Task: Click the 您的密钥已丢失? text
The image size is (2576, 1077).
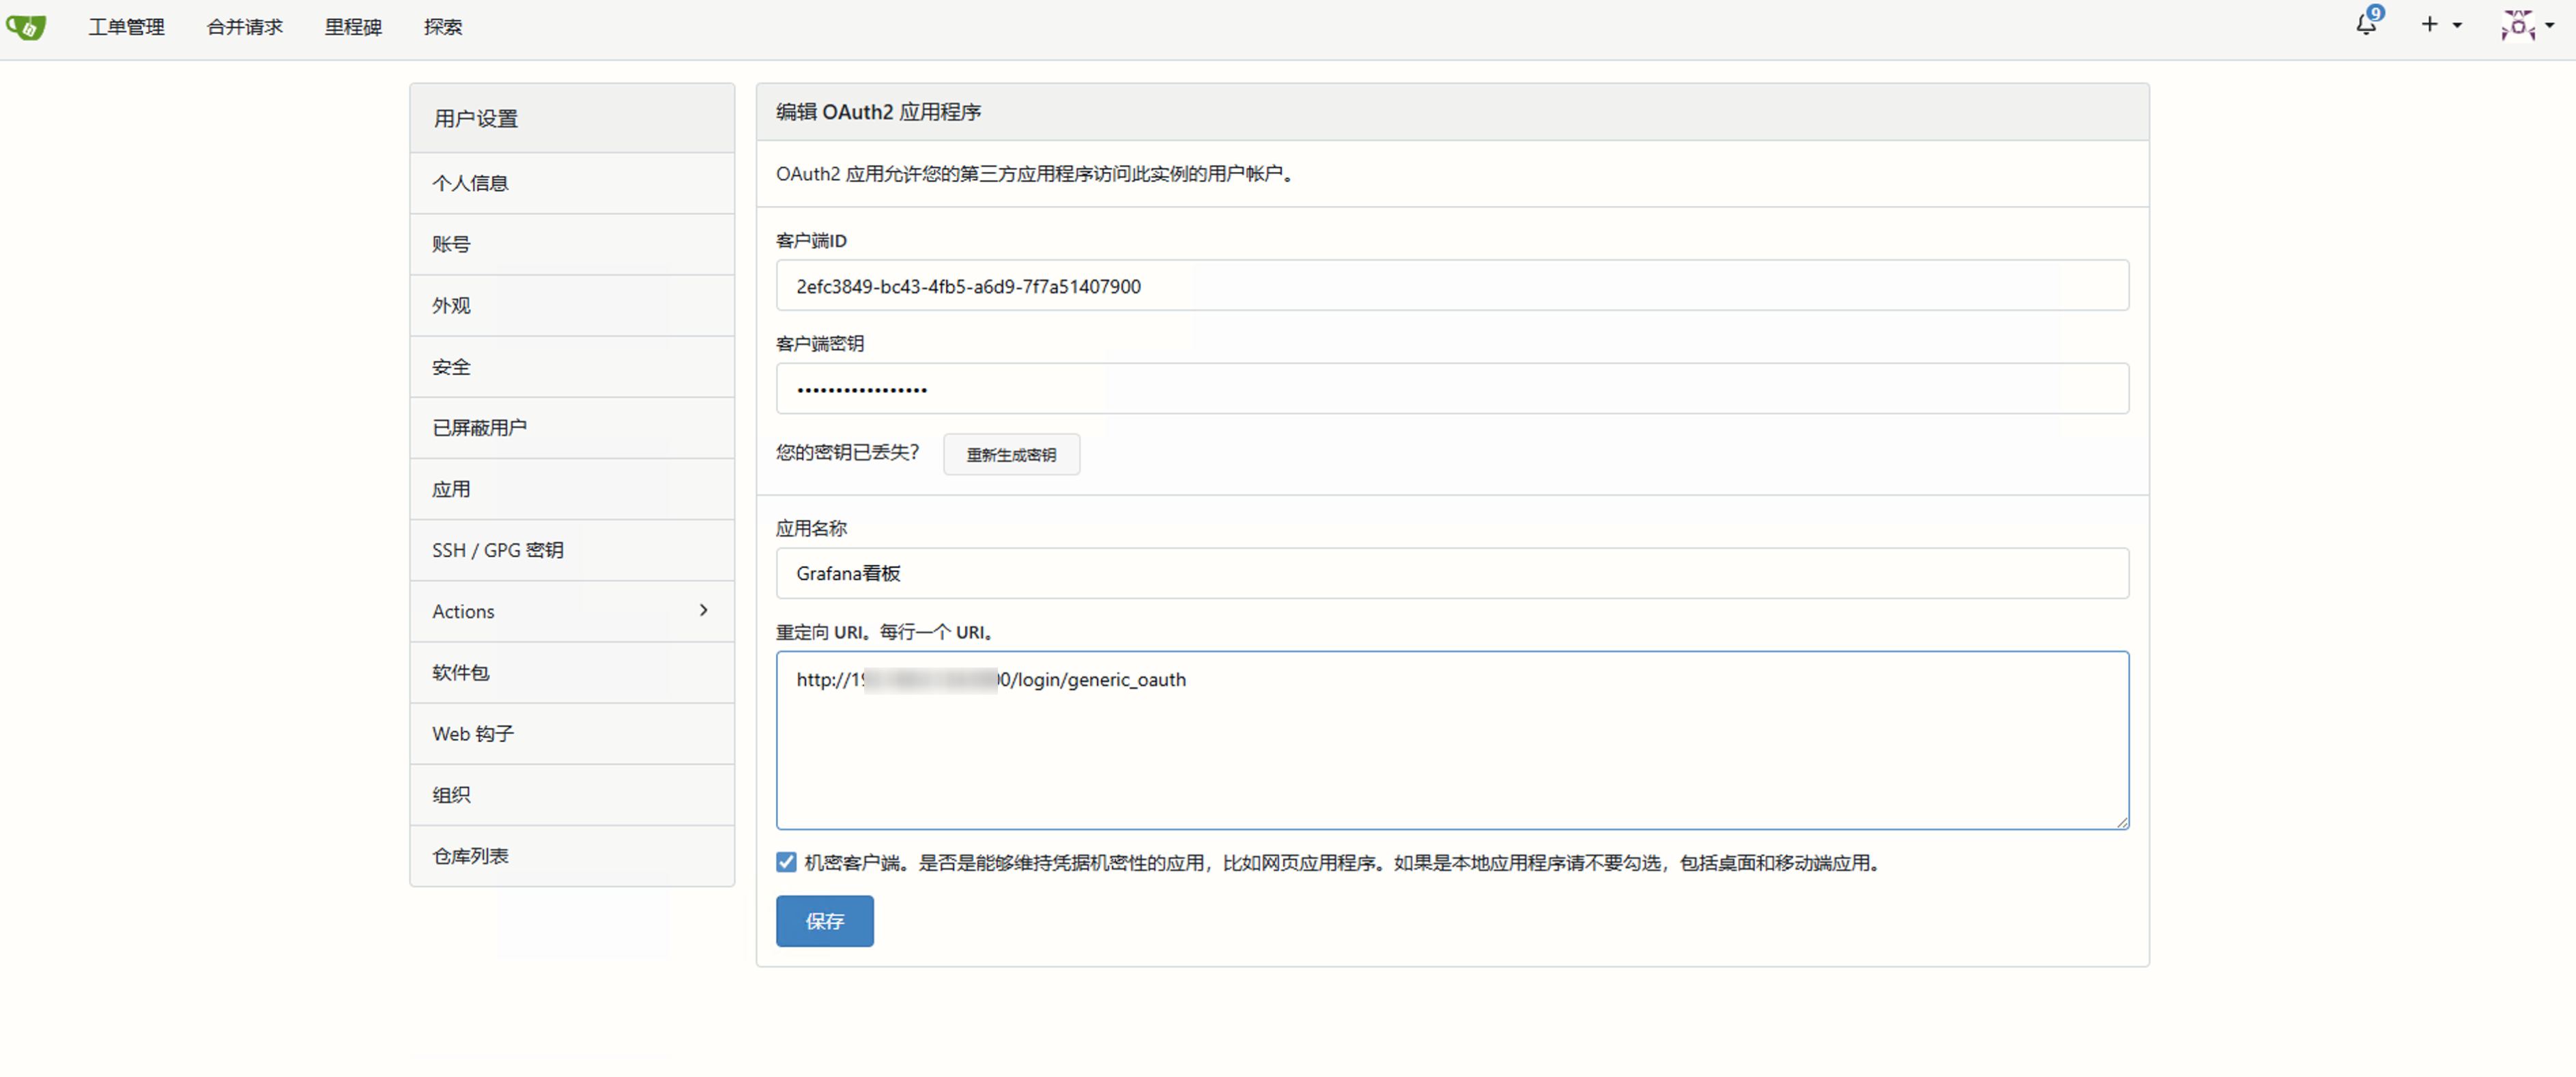Action: click(847, 453)
